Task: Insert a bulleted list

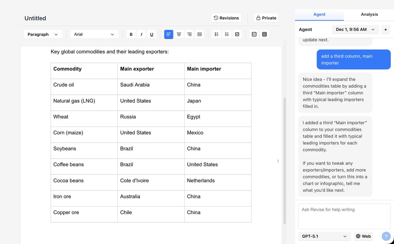Action: click(x=216, y=34)
